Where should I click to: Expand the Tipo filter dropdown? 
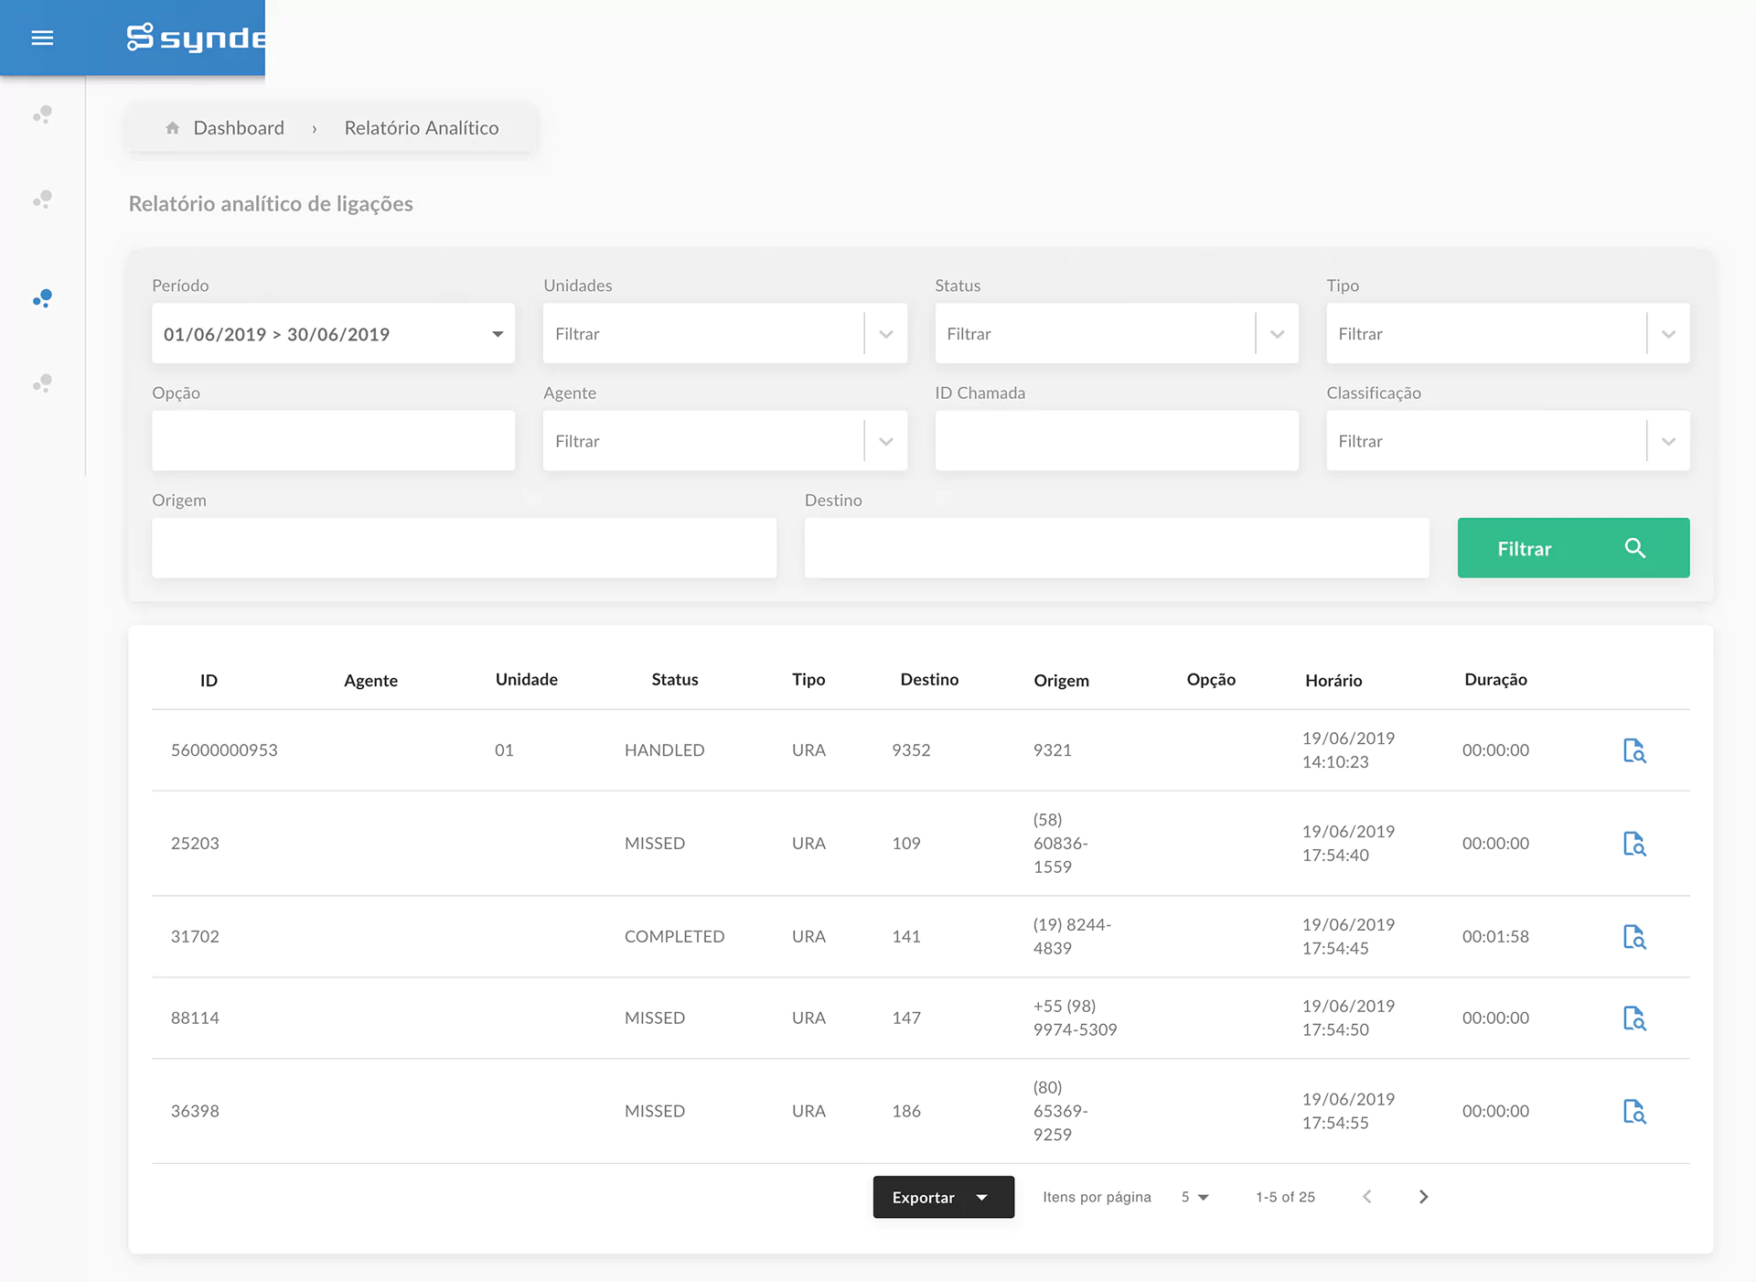[x=1668, y=334]
